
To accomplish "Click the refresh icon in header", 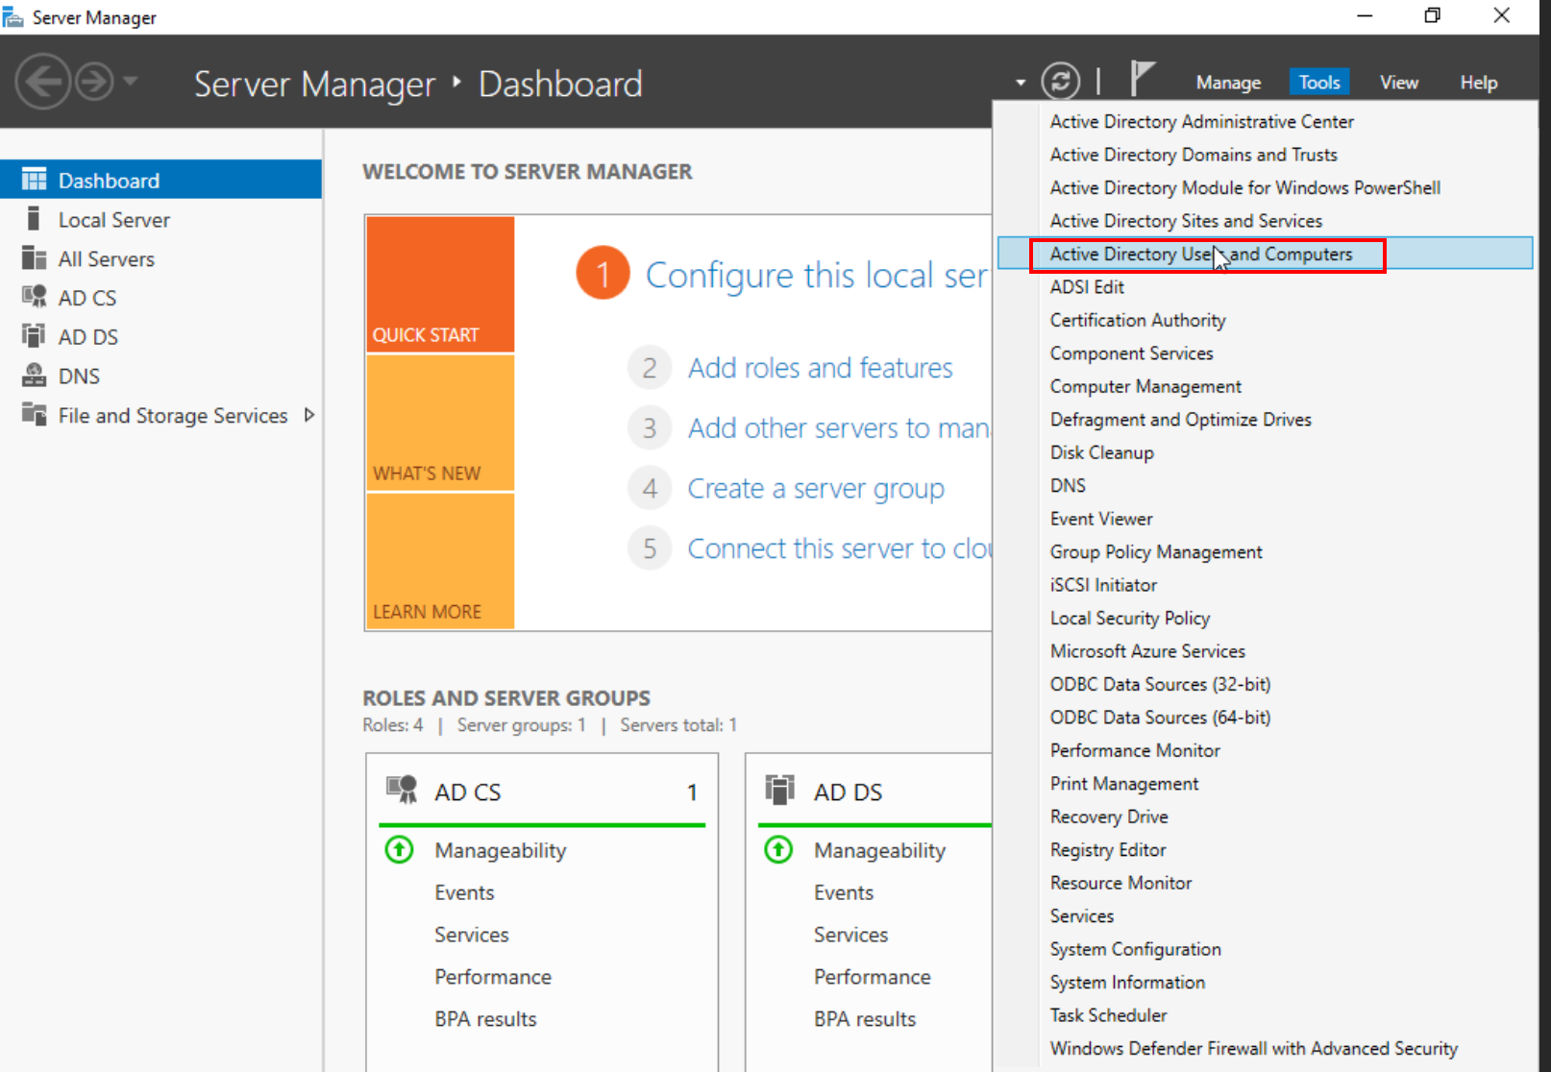I will click(x=1060, y=82).
